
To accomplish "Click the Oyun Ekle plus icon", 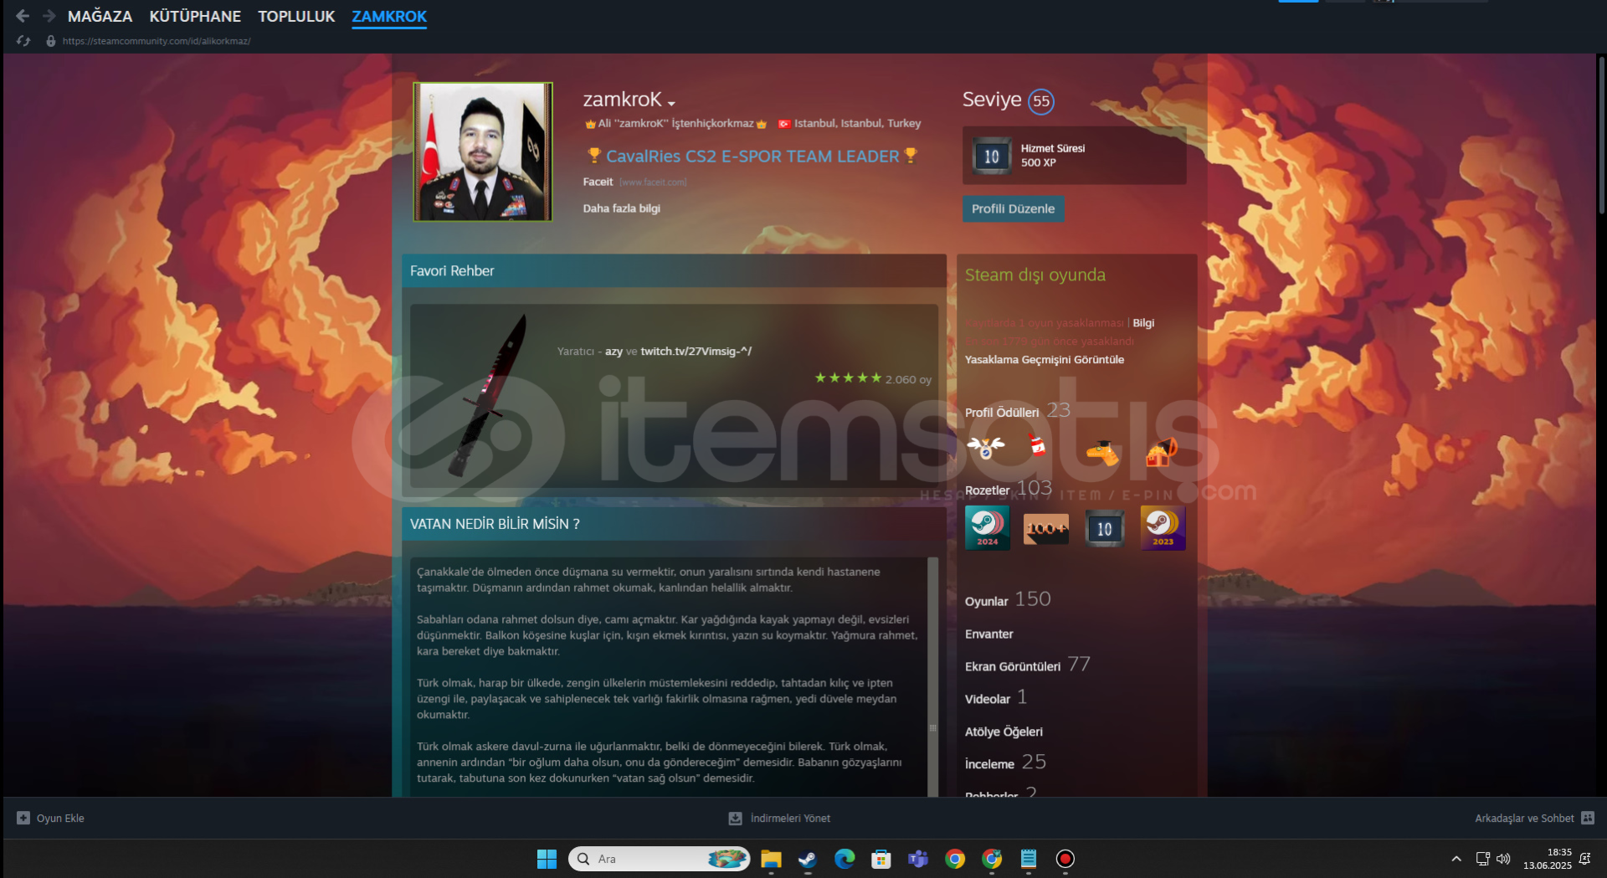I will (x=23, y=819).
